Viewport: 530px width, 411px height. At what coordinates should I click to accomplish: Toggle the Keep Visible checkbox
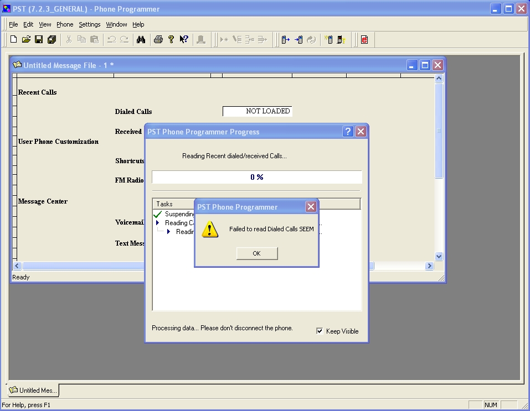(320, 331)
